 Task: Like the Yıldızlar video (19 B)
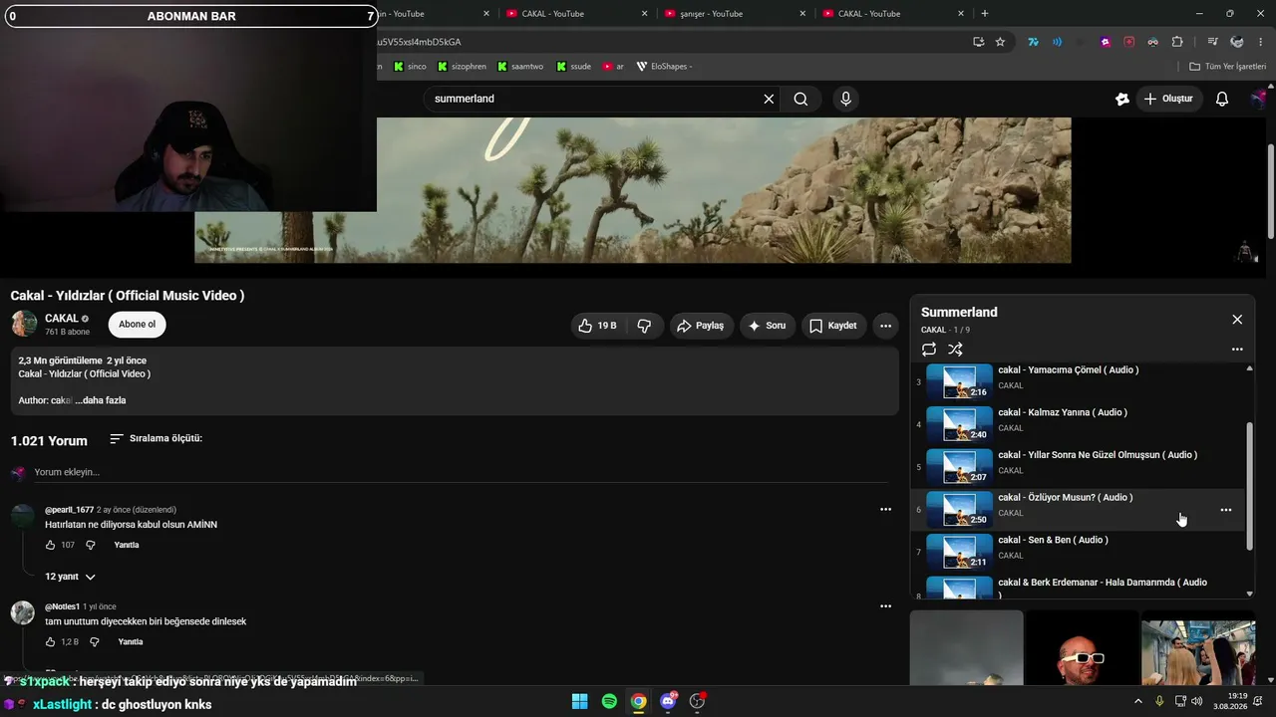(x=598, y=326)
